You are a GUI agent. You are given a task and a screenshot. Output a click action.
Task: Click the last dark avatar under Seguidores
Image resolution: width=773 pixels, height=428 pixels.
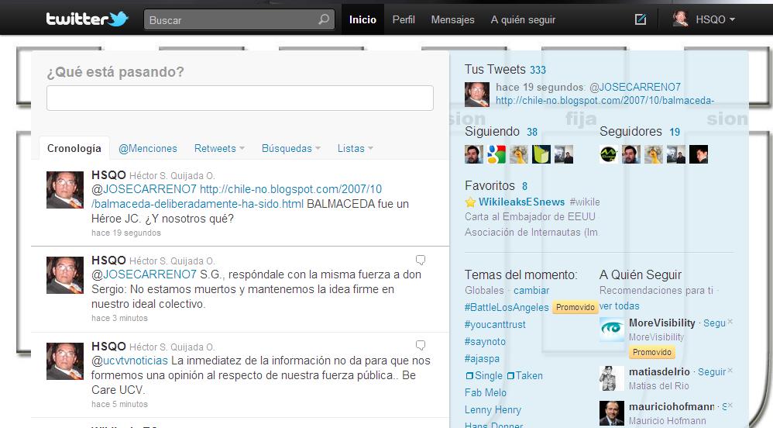699,154
